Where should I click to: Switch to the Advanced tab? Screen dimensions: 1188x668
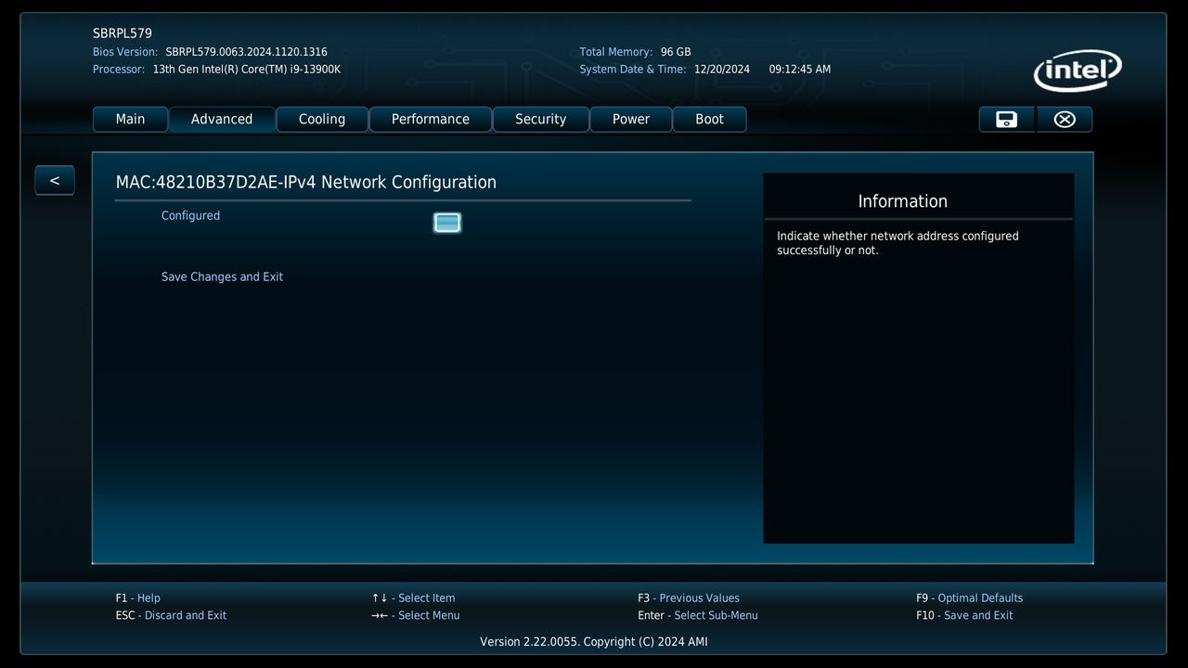click(x=222, y=119)
